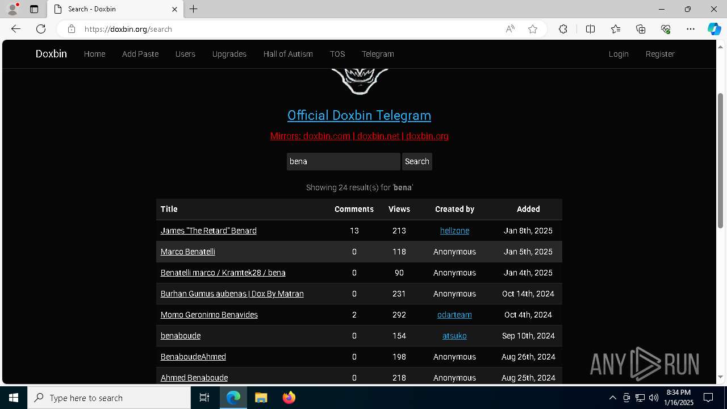Toggle Split screen icon

pos(590,29)
